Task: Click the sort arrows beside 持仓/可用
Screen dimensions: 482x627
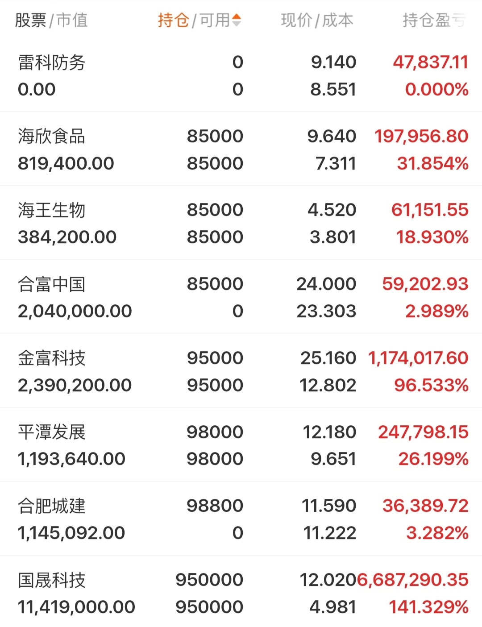Action: [x=237, y=20]
